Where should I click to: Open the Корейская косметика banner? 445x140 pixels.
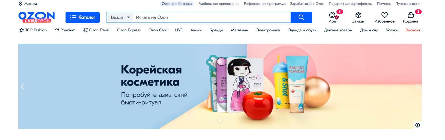click(x=220, y=86)
